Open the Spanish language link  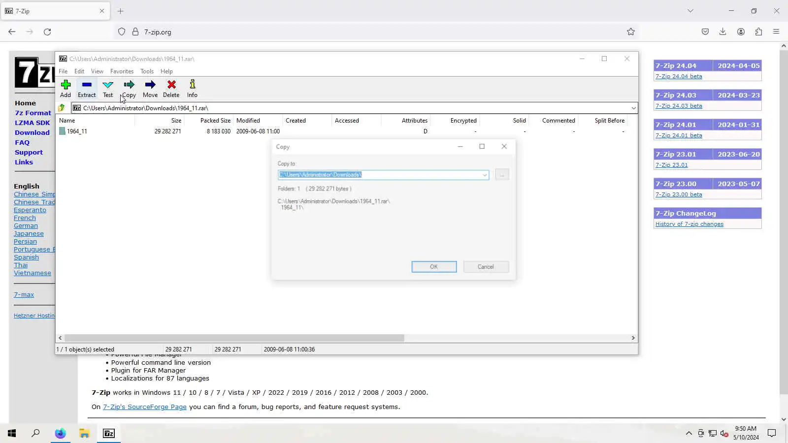tap(26, 257)
